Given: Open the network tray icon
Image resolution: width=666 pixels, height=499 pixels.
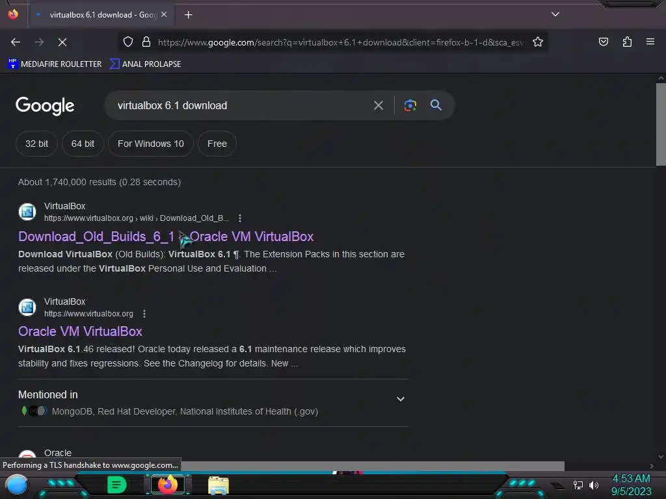Looking at the screenshot, I should point(578,485).
